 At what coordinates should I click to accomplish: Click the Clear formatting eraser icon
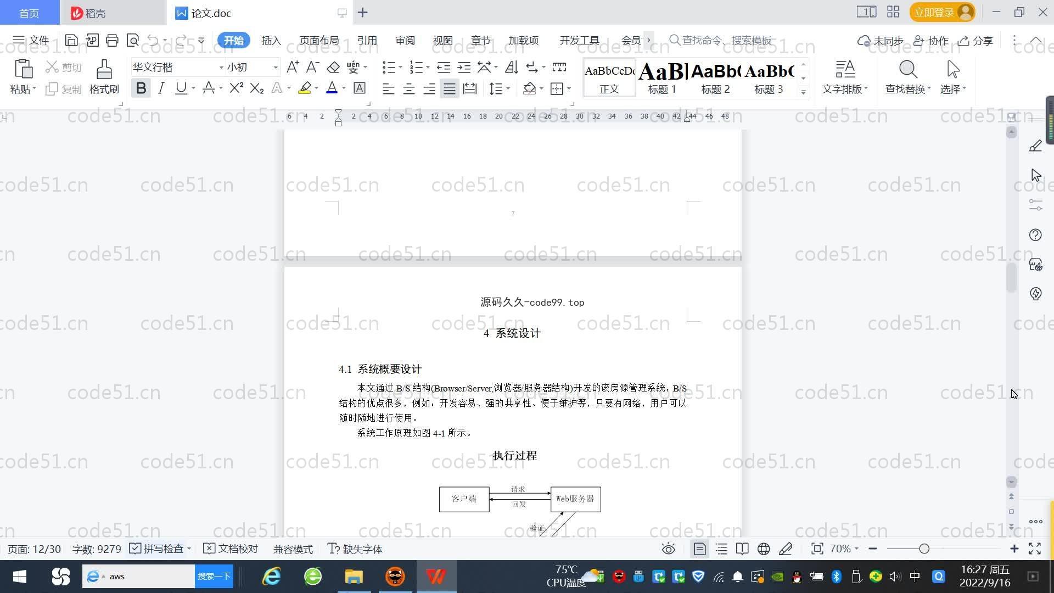point(333,67)
